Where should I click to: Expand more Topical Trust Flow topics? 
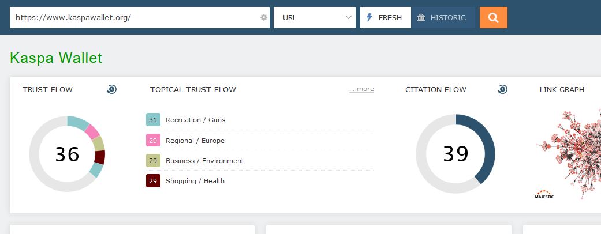click(x=361, y=89)
